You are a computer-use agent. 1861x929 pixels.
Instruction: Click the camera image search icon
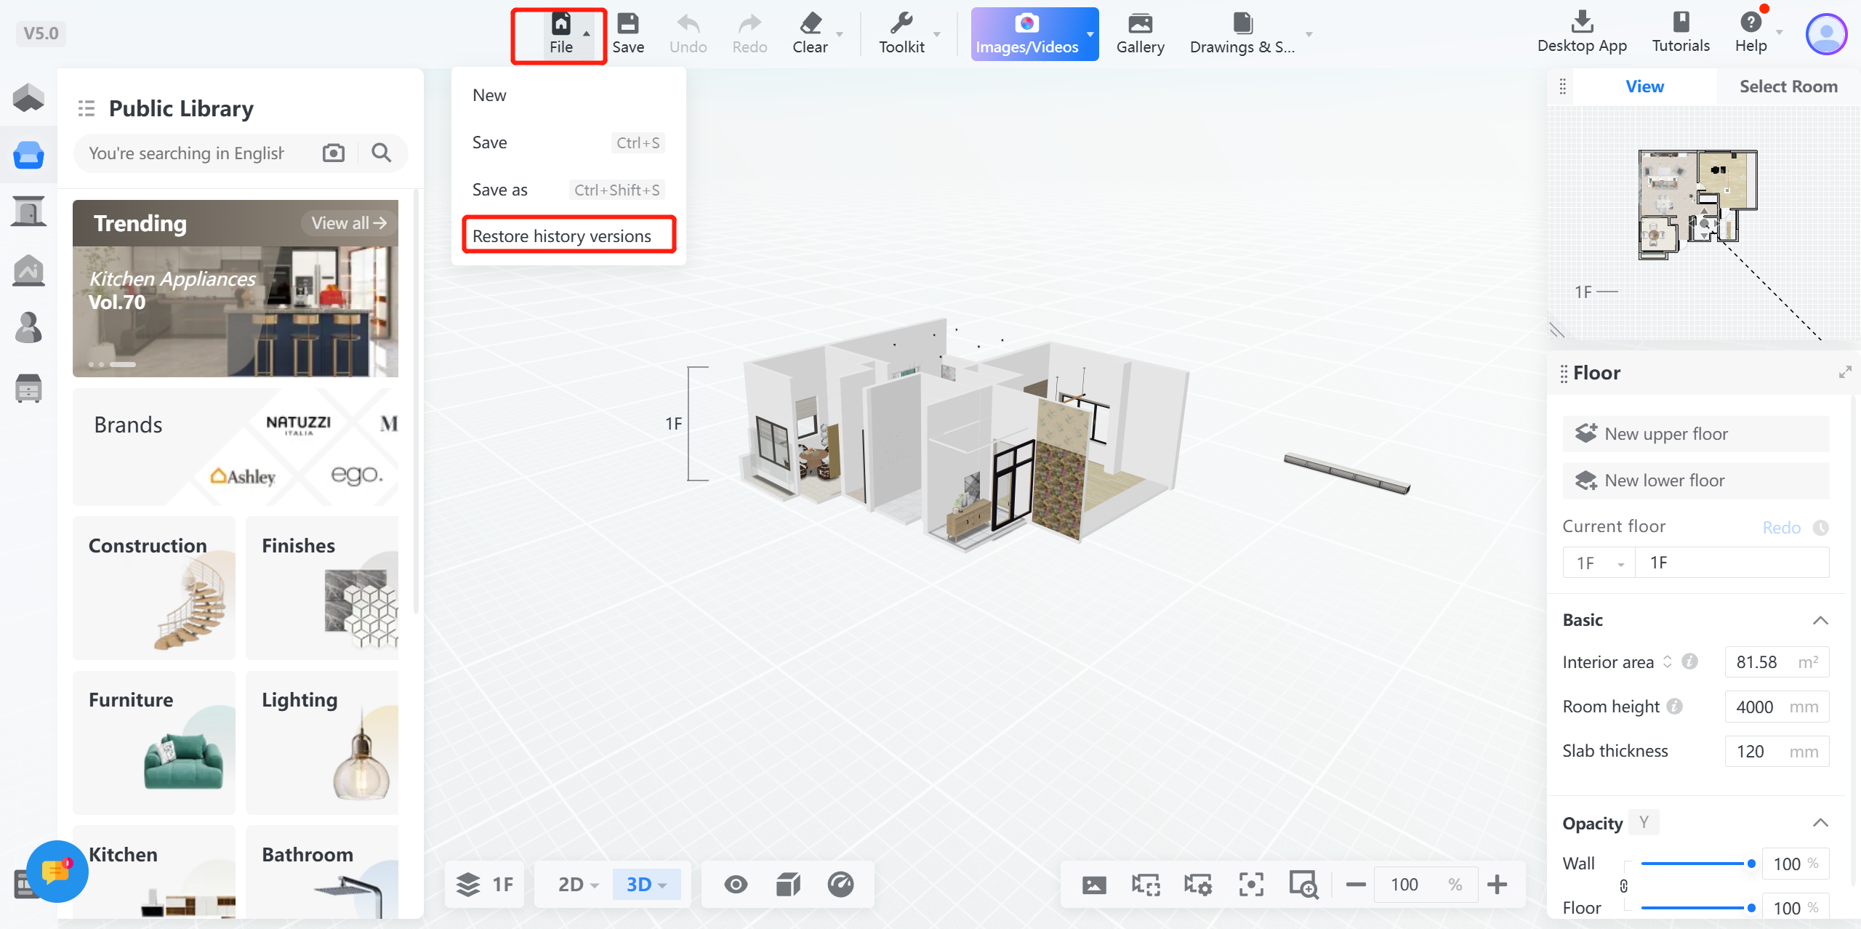pos(334,153)
